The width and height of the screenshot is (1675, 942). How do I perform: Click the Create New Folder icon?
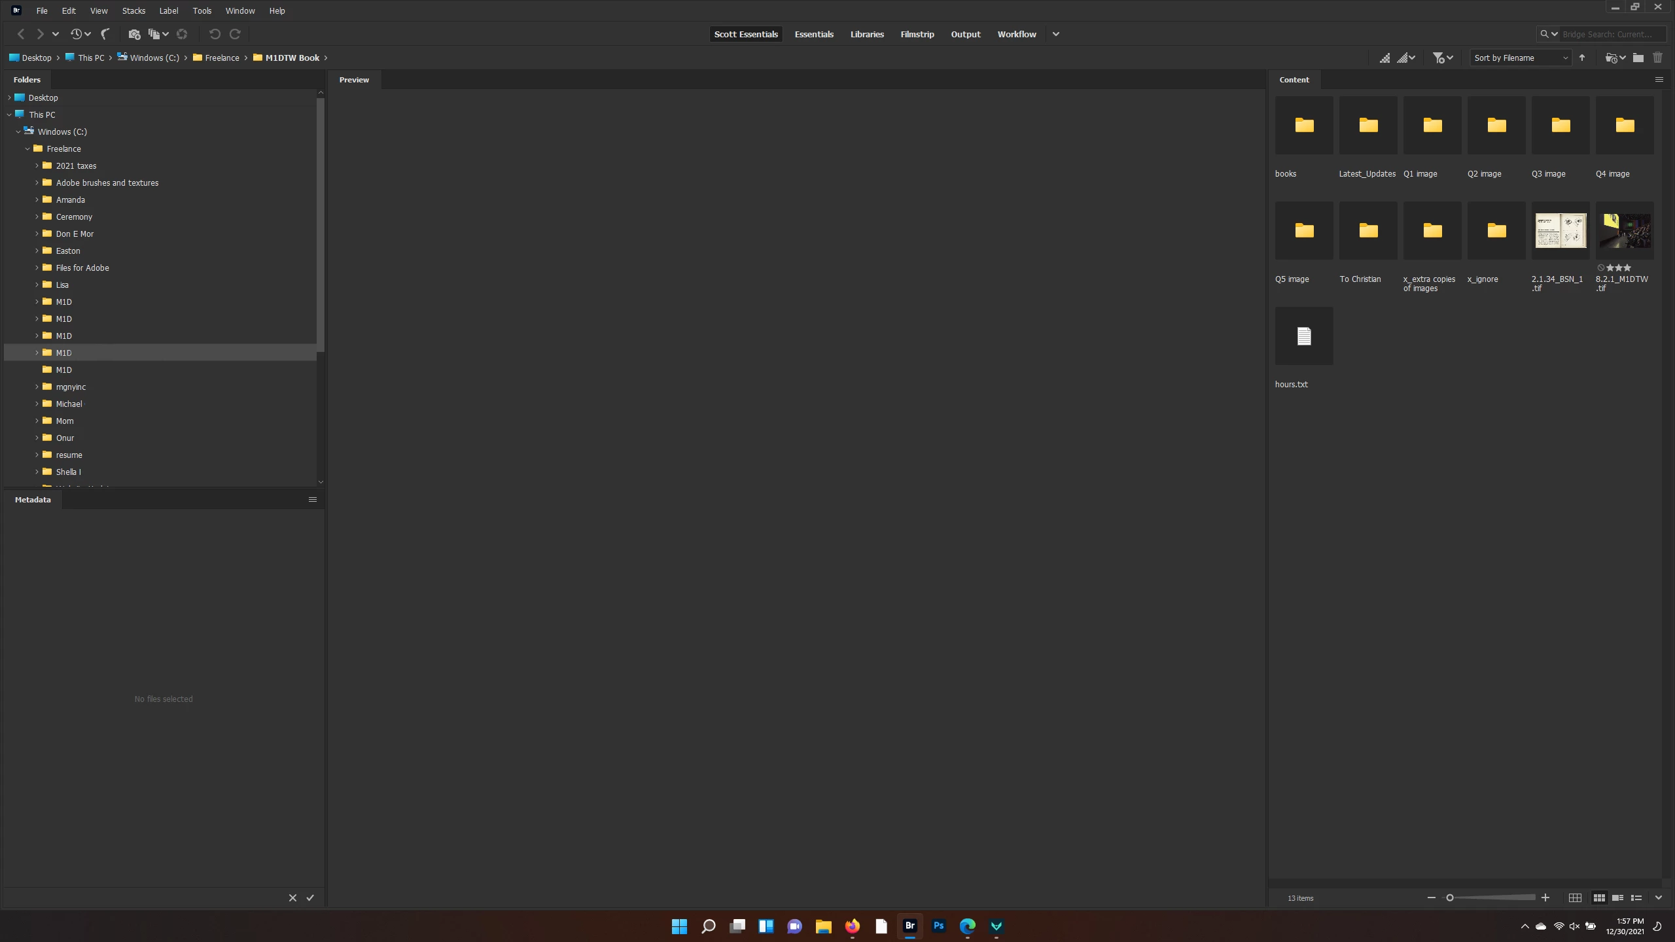click(x=1638, y=58)
